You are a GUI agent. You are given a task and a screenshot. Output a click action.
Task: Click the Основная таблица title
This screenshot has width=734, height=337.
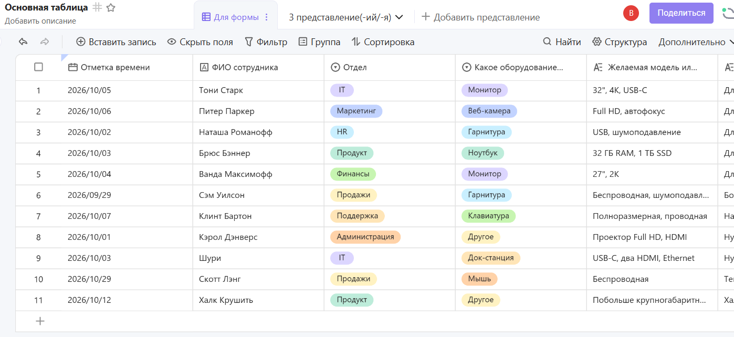pos(46,7)
